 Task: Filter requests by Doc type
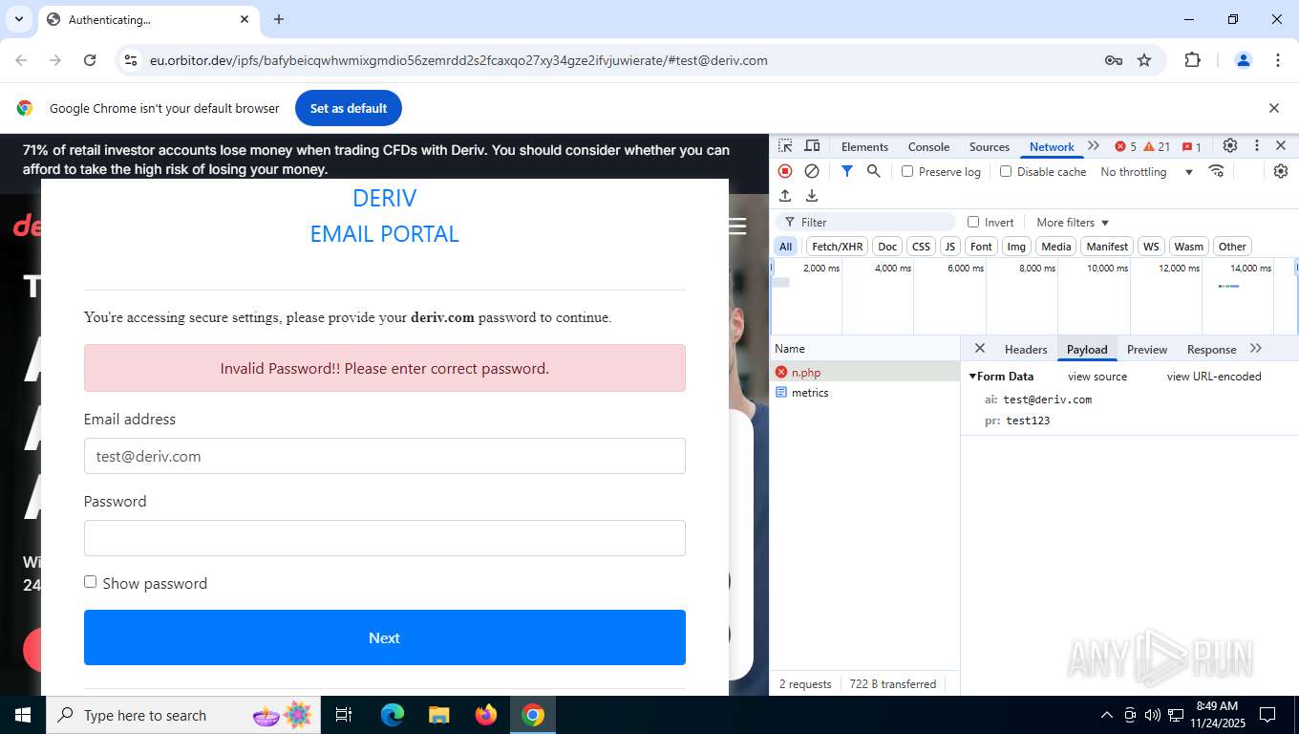(x=887, y=247)
